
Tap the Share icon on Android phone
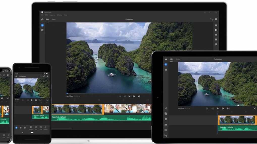(x=44, y=77)
